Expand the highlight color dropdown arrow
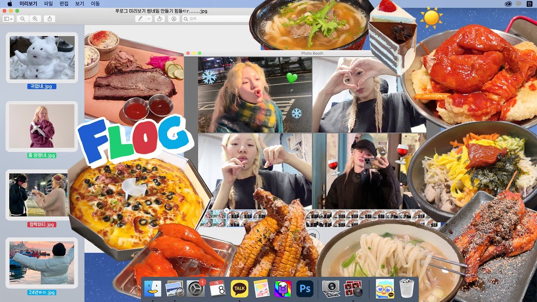The width and height of the screenshot is (537, 302). tap(149, 19)
